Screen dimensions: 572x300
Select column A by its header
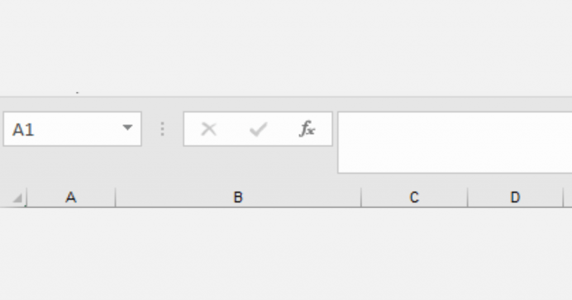71,197
